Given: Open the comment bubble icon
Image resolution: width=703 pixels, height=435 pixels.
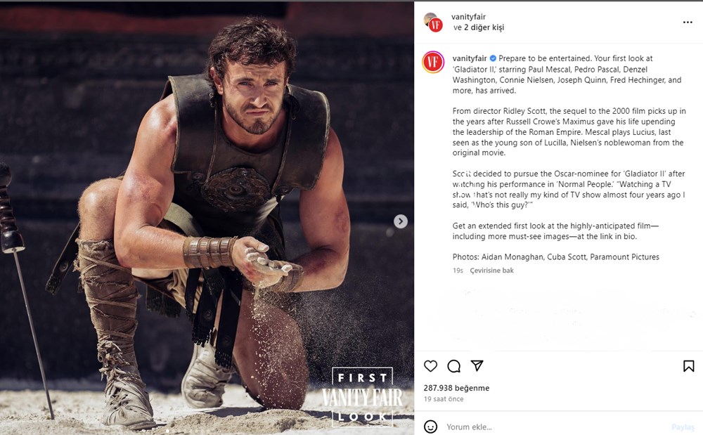Looking at the screenshot, I should tap(453, 365).
